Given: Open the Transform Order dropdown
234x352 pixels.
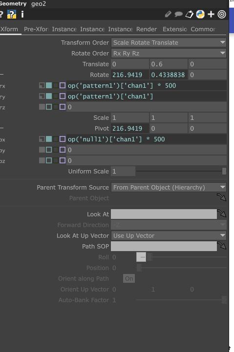Looking at the screenshot, I should [x=169, y=42].
